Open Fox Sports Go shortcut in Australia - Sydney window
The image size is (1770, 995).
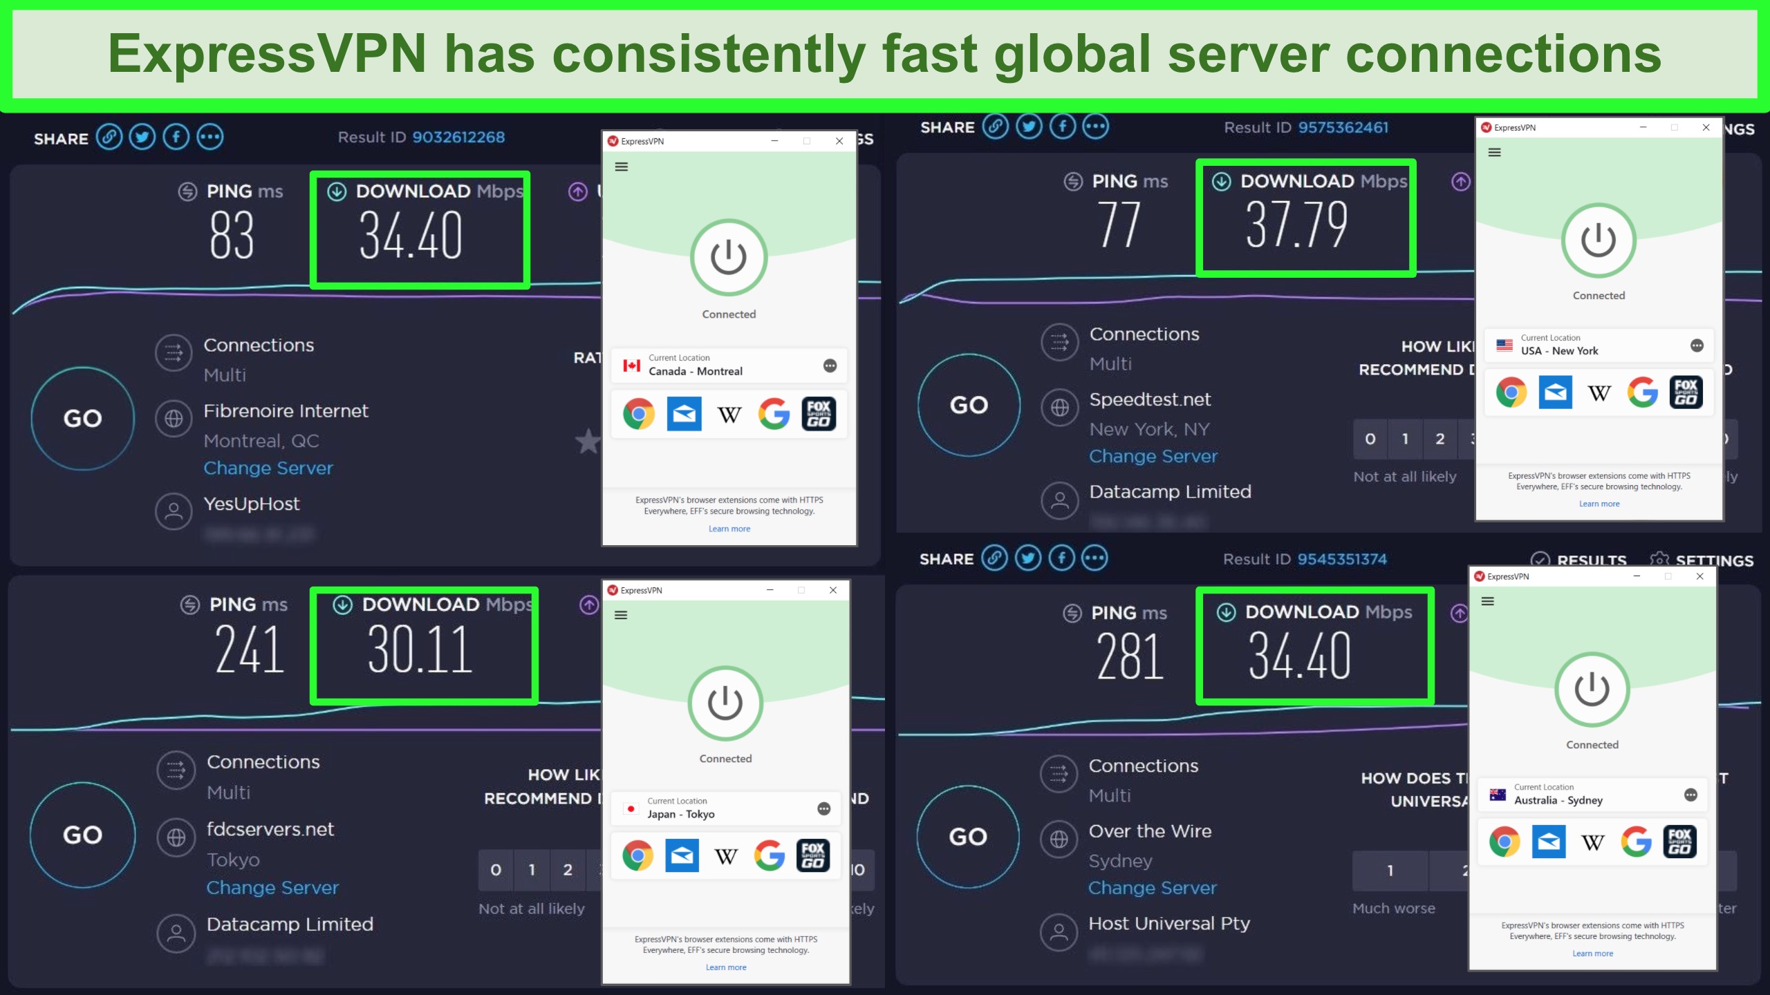(x=1680, y=842)
